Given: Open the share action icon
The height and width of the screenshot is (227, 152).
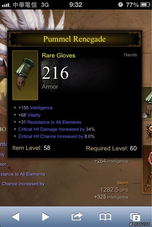Looking at the screenshot, I should (x=77, y=216).
